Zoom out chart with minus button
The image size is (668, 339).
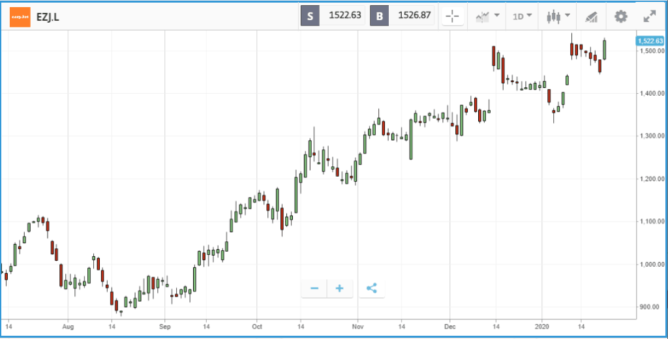(314, 288)
